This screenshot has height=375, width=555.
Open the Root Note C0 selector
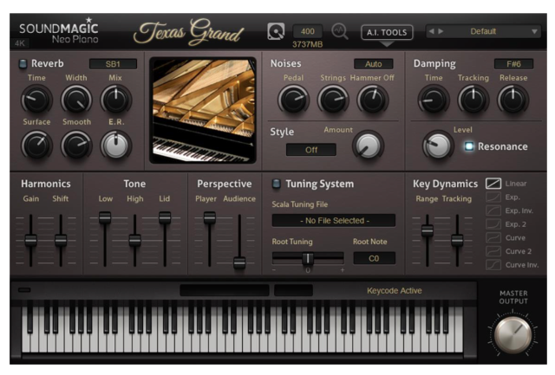coord(374,258)
